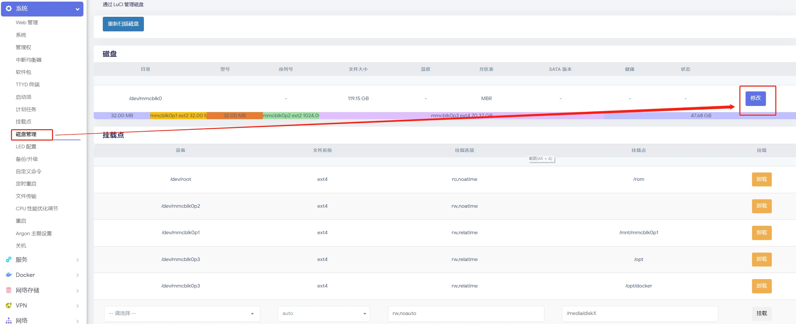This screenshot has height=324, width=796.
Task: Open Argon 主题设置 menu item
Action: pos(34,234)
